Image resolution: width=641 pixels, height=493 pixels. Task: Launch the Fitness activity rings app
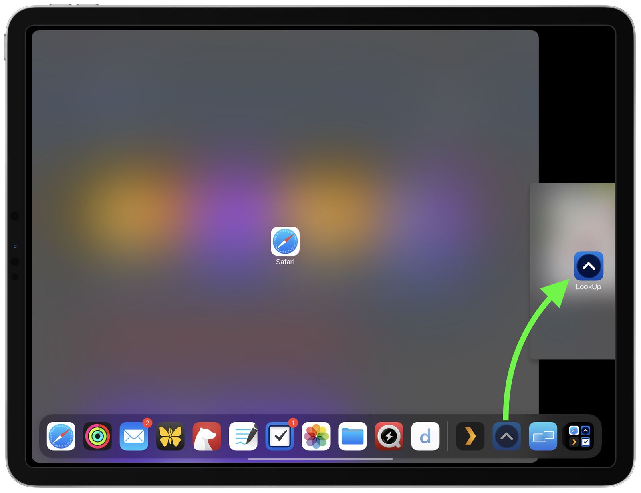(97, 437)
